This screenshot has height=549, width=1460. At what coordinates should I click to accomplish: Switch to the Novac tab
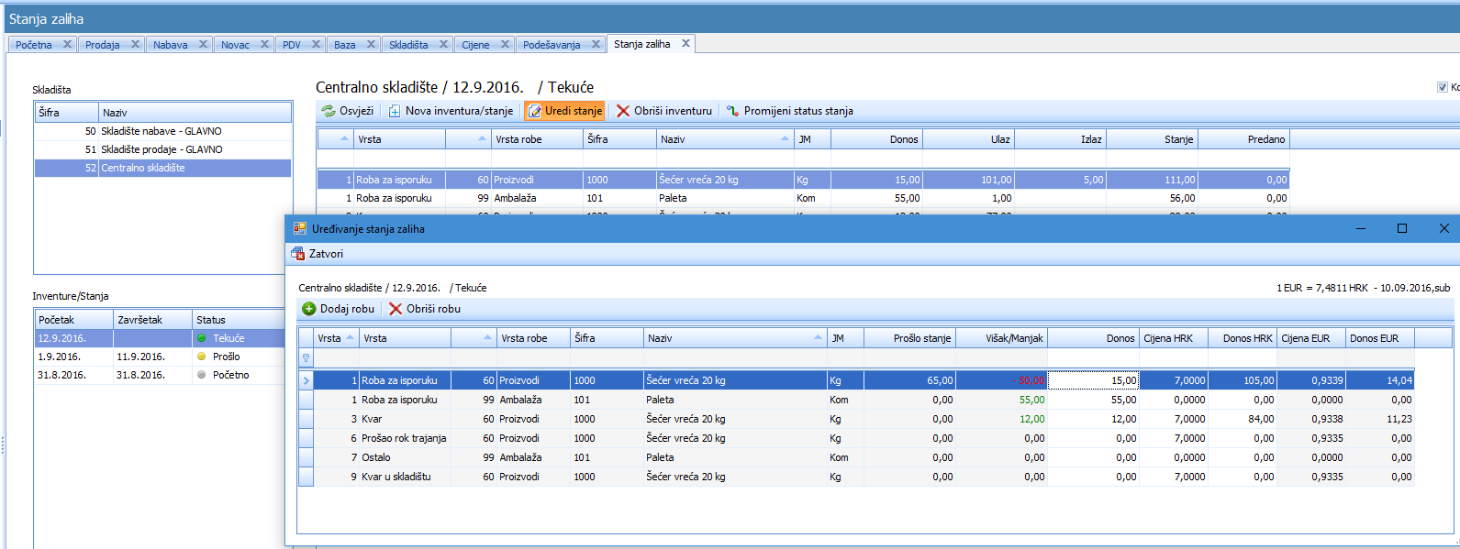(x=235, y=44)
